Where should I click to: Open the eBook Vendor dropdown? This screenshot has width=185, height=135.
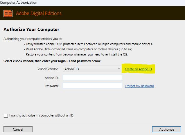[92, 69]
